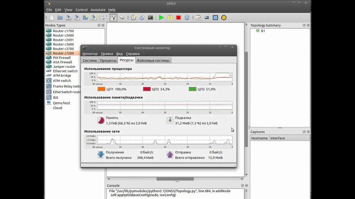Select Cloud node type
Viewport: 355px width, 199px height.
58,108
